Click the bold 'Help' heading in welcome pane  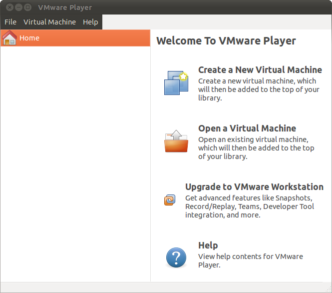208,245
